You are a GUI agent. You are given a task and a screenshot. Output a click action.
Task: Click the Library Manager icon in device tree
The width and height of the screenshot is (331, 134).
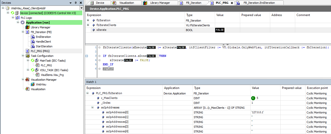[x=28, y=27]
